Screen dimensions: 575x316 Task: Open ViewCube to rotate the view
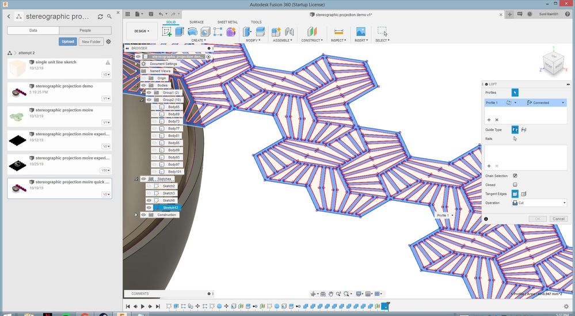553,64
